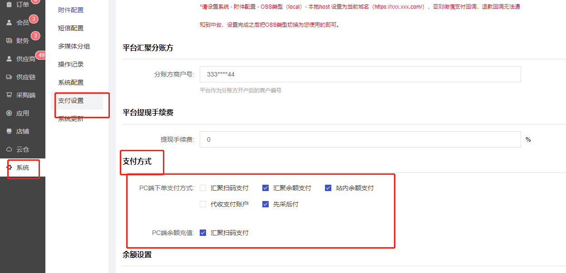Select 支付设置 submenu item

point(71,101)
